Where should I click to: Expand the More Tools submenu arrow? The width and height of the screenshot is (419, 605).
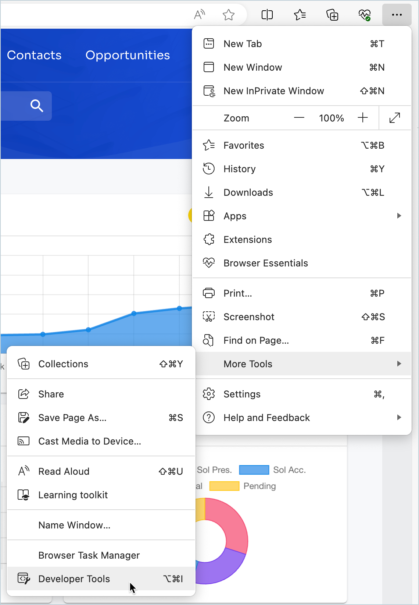pos(399,364)
